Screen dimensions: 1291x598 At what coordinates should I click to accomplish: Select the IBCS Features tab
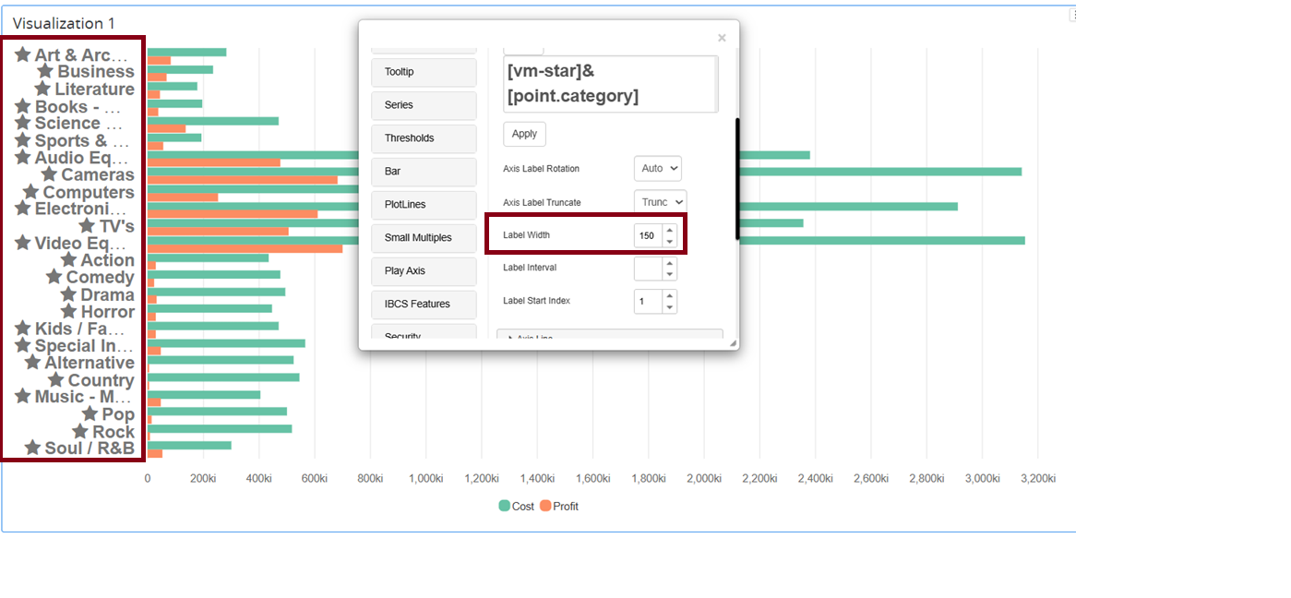(x=424, y=305)
